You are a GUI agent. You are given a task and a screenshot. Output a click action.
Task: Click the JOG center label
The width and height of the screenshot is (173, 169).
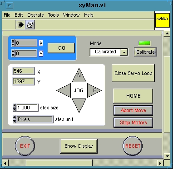79,90
